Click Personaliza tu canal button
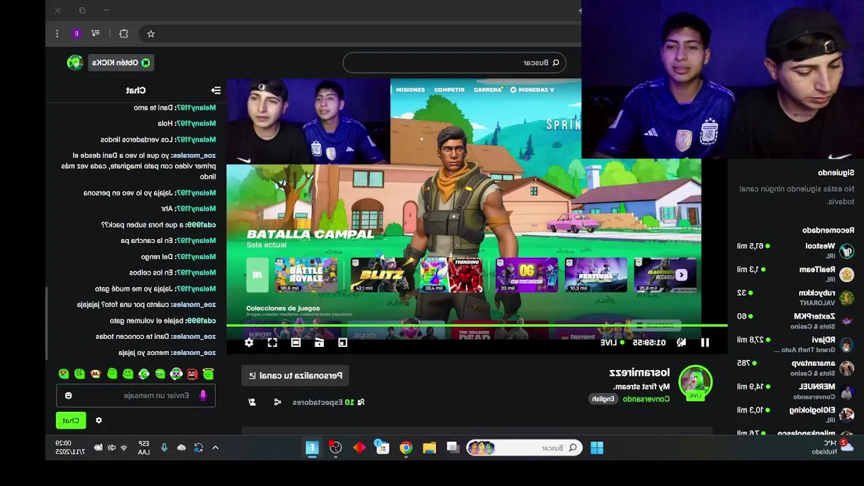The height and width of the screenshot is (486, 864). tap(295, 375)
